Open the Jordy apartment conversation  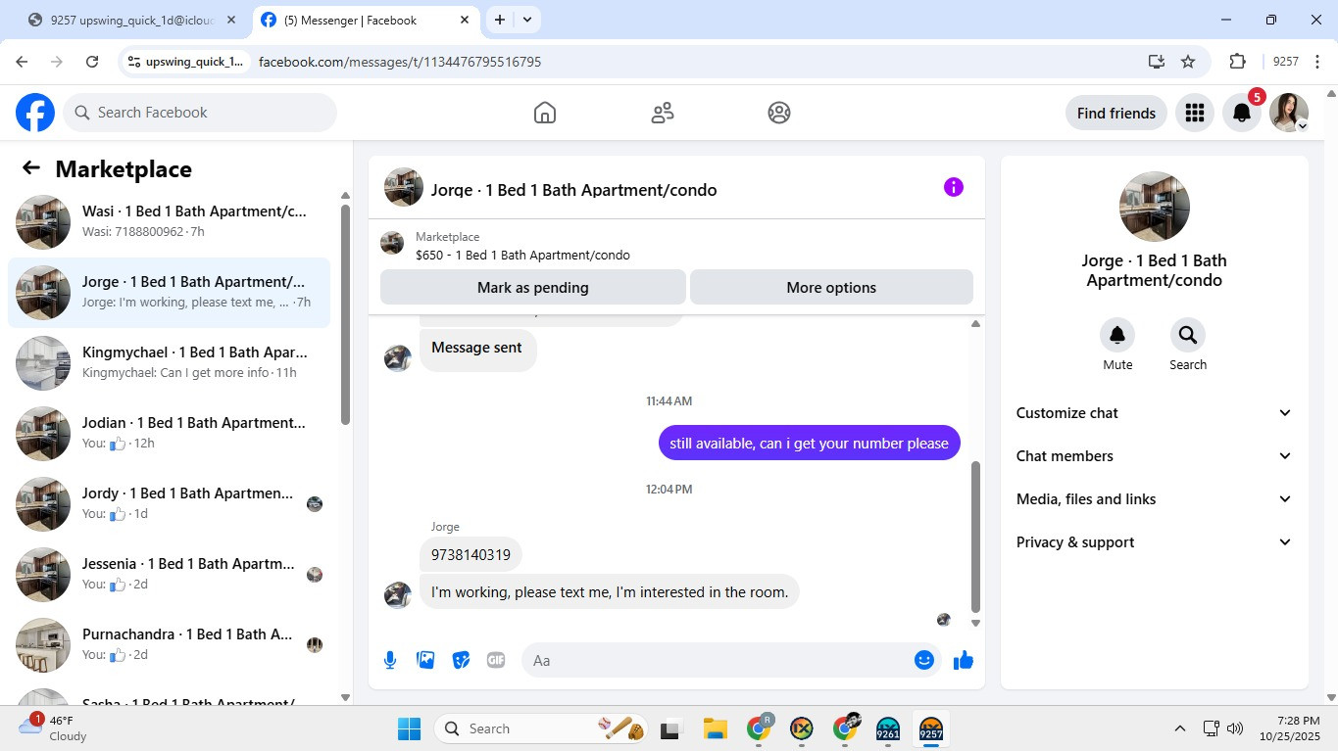(169, 504)
